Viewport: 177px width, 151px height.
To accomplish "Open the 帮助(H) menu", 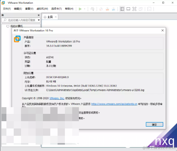I will pos(69,9).
